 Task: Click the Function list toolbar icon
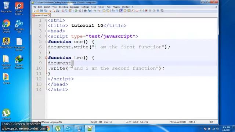(133, 11)
